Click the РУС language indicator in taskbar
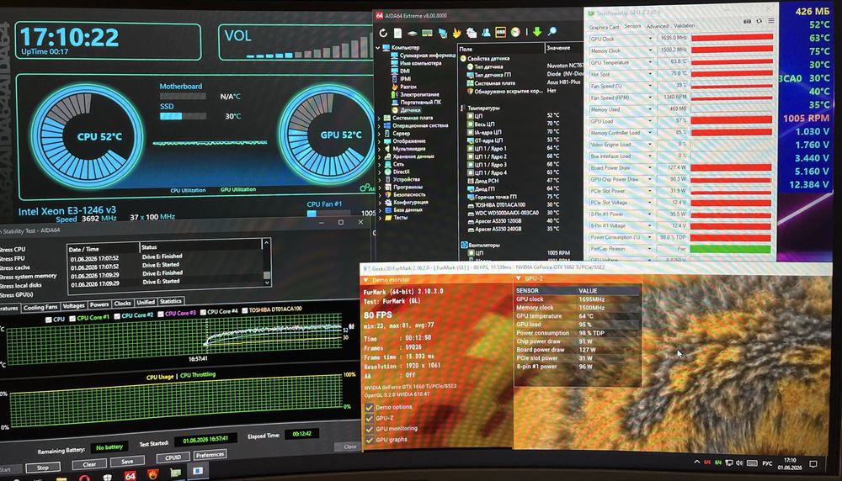The image size is (842, 481). 767,463
